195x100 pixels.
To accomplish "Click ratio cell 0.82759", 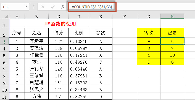I will click(x=79, y=96).
